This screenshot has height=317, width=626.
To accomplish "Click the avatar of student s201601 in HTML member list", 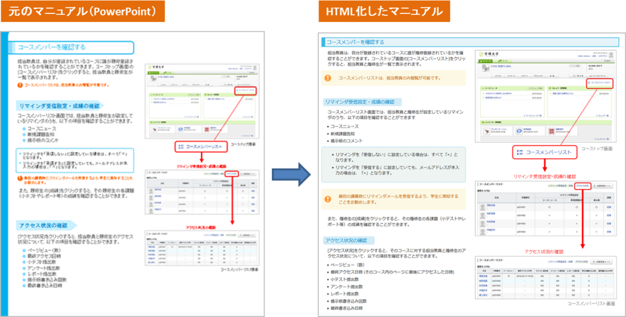I will [483, 207].
